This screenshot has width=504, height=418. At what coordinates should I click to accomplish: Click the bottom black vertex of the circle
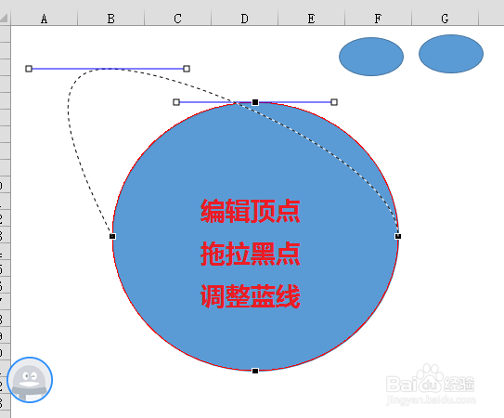(255, 371)
